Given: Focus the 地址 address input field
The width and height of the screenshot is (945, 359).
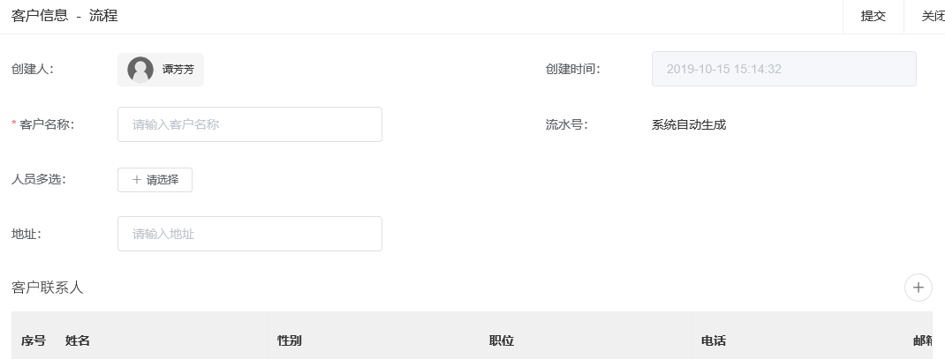Looking at the screenshot, I should point(249,234).
